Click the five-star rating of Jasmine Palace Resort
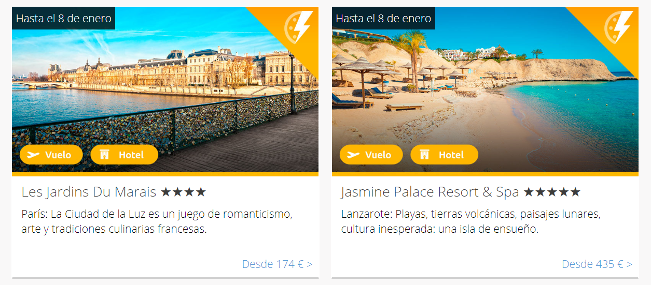Viewport: 651px width, 285px height. pos(552,192)
